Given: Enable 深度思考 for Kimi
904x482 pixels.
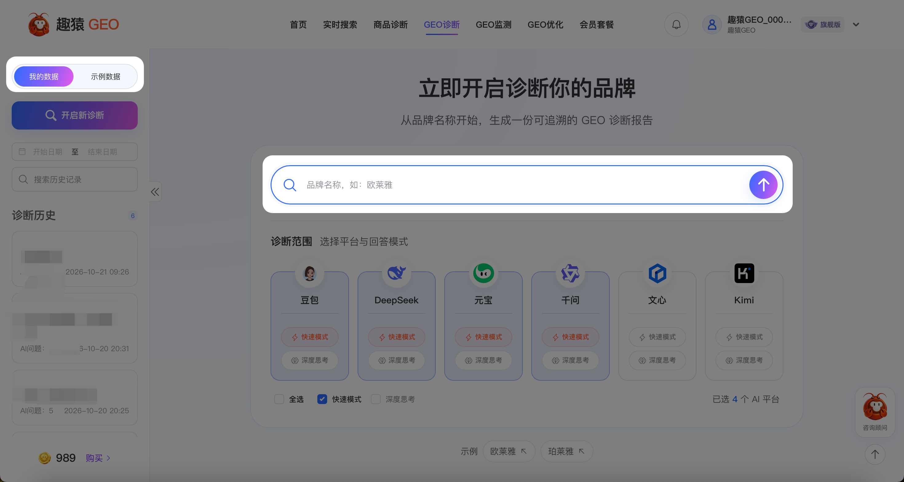Looking at the screenshot, I should pos(744,360).
